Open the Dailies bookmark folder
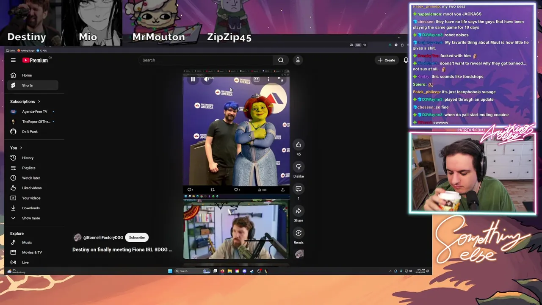 coord(10,50)
